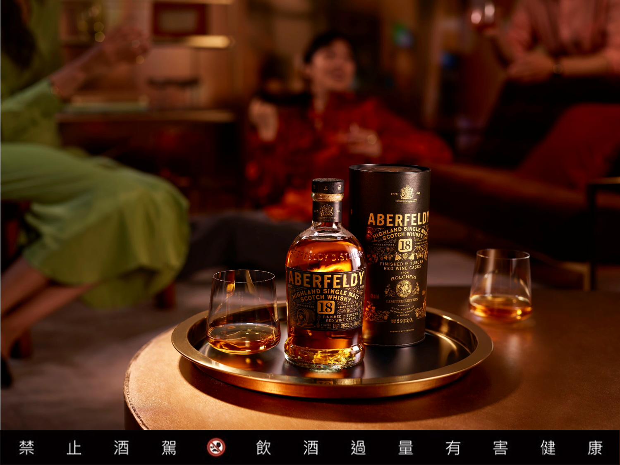The image size is (620, 465).
Task: Click the 禁 character in the warning bar
Action: pos(27,448)
